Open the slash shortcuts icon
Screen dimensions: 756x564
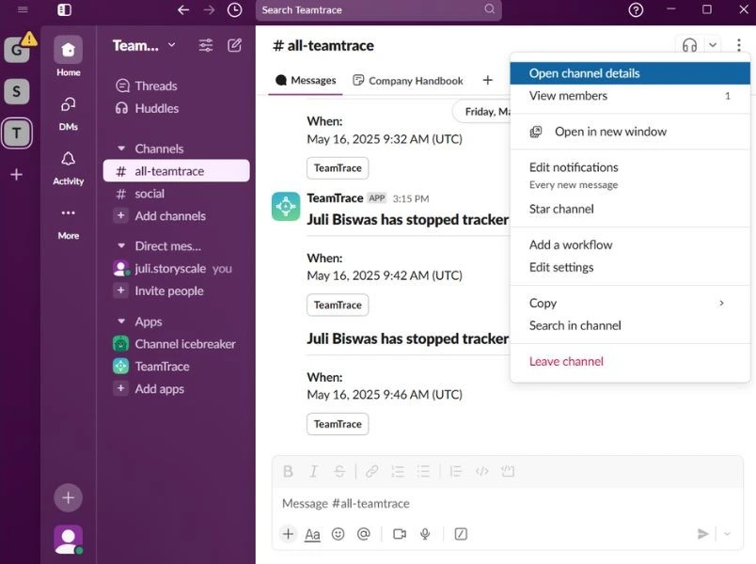pyautogui.click(x=461, y=534)
